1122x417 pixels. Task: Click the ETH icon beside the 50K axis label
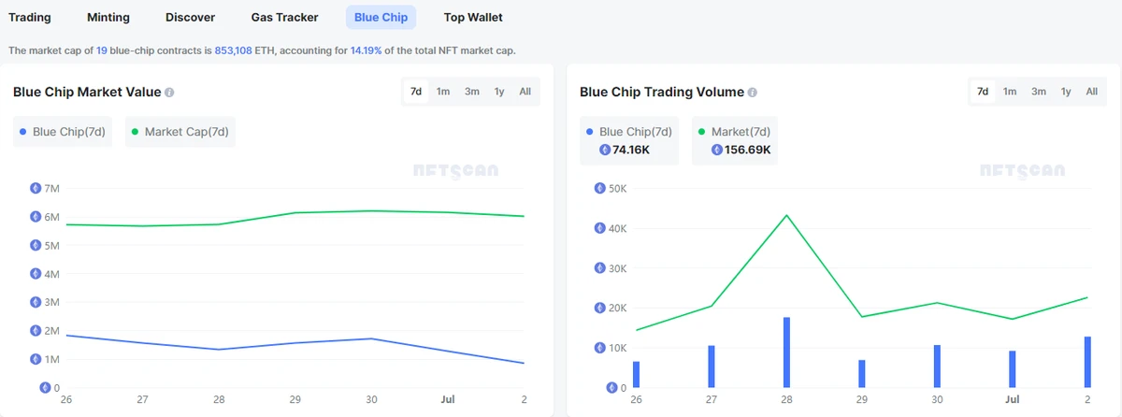[x=600, y=188]
